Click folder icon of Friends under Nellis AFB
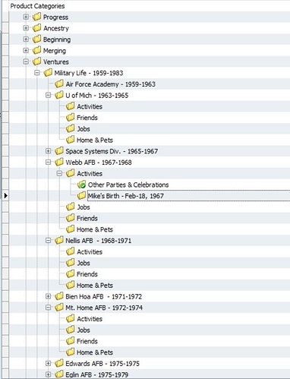This screenshot has height=379, width=290. (70, 273)
